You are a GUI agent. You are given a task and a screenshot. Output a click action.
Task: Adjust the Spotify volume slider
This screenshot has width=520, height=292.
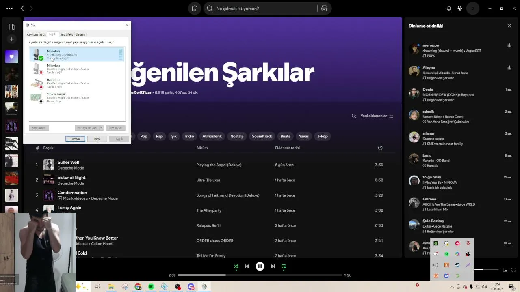click(x=486, y=270)
